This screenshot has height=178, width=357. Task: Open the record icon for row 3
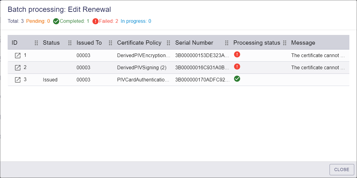pyautogui.click(x=17, y=80)
